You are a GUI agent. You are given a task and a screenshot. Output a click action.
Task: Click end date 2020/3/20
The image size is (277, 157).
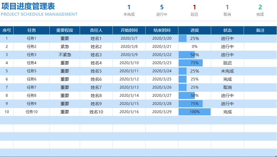click(162, 39)
